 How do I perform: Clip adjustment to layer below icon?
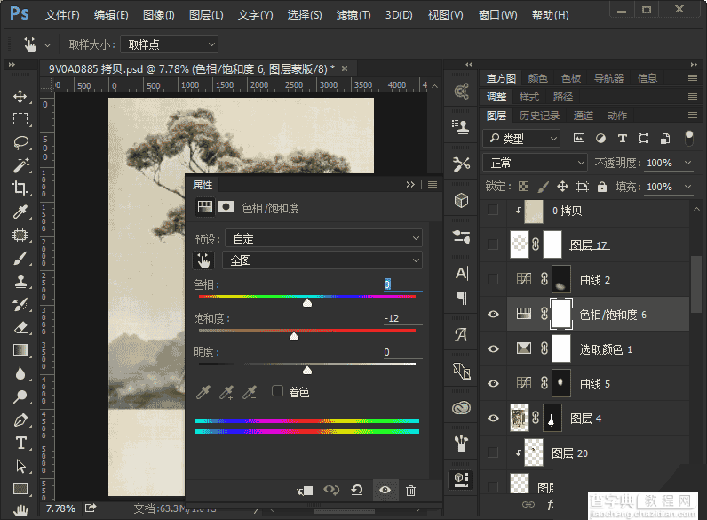(x=305, y=490)
